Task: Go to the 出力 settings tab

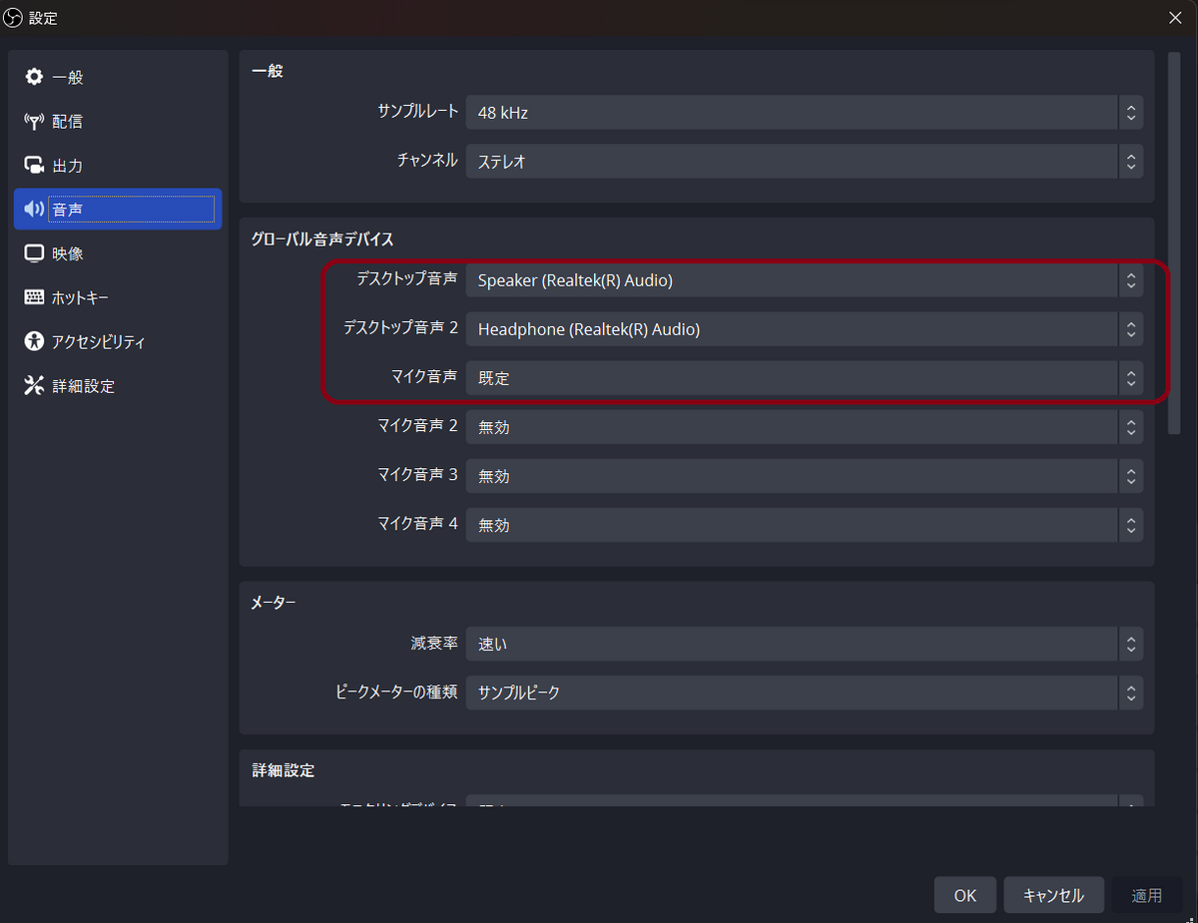Action: (118, 166)
